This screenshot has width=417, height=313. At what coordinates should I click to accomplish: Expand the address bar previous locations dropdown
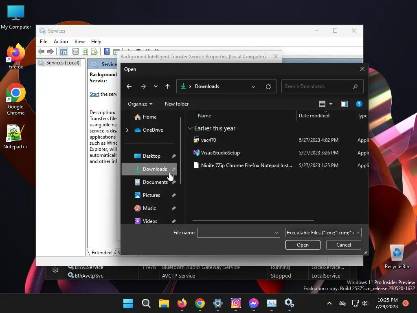tap(253, 86)
